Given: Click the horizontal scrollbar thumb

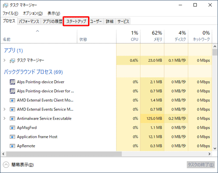Looking at the screenshot, I should tap(64, 154).
